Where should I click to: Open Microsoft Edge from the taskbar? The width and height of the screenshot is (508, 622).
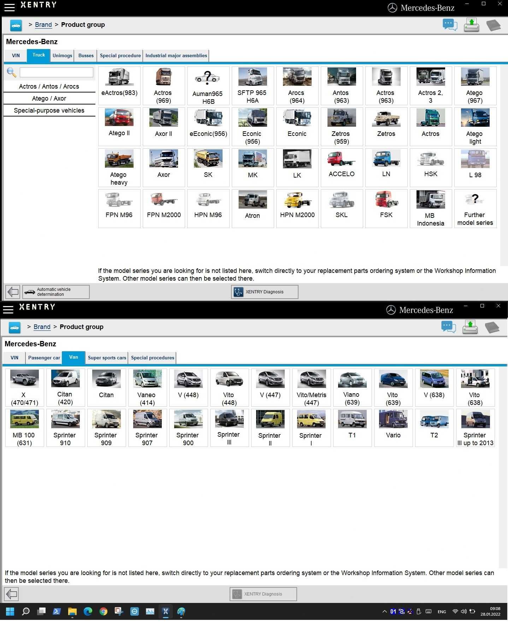[x=88, y=611]
